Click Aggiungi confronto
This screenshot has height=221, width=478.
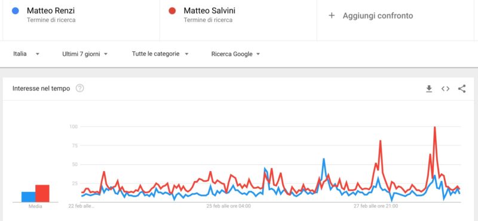click(378, 15)
